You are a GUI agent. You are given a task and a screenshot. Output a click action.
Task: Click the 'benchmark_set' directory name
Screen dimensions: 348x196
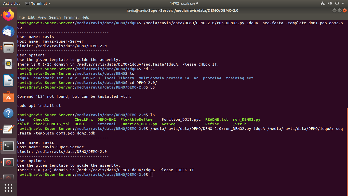[x=48, y=78]
